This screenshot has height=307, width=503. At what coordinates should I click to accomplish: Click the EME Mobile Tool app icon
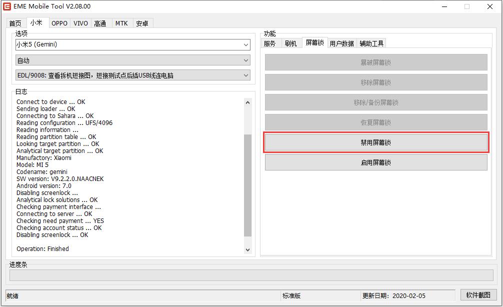pos(6,6)
